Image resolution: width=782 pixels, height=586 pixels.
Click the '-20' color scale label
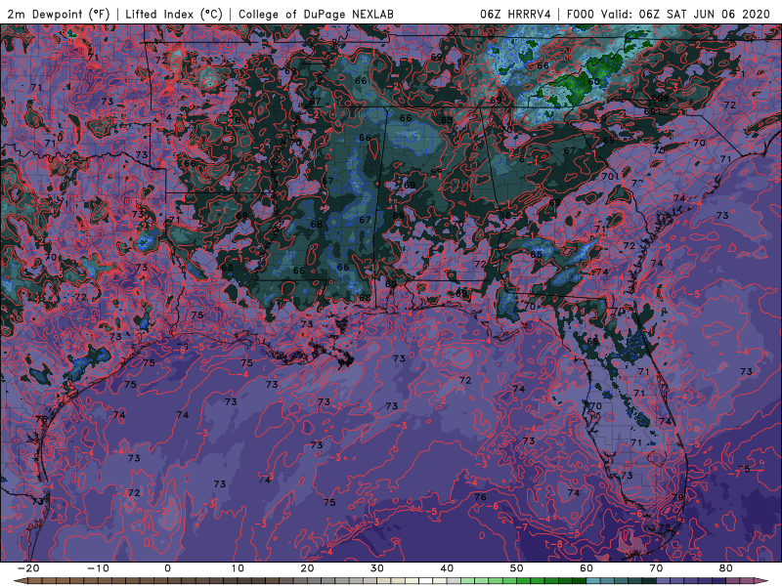(x=28, y=568)
